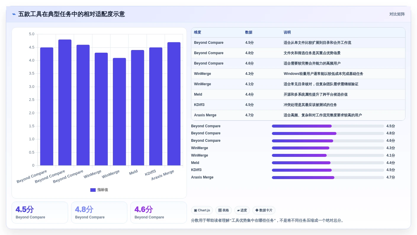Viewport: 417px width, 235px height.
Task: Click the Chart.js chip
Action: 202,210
